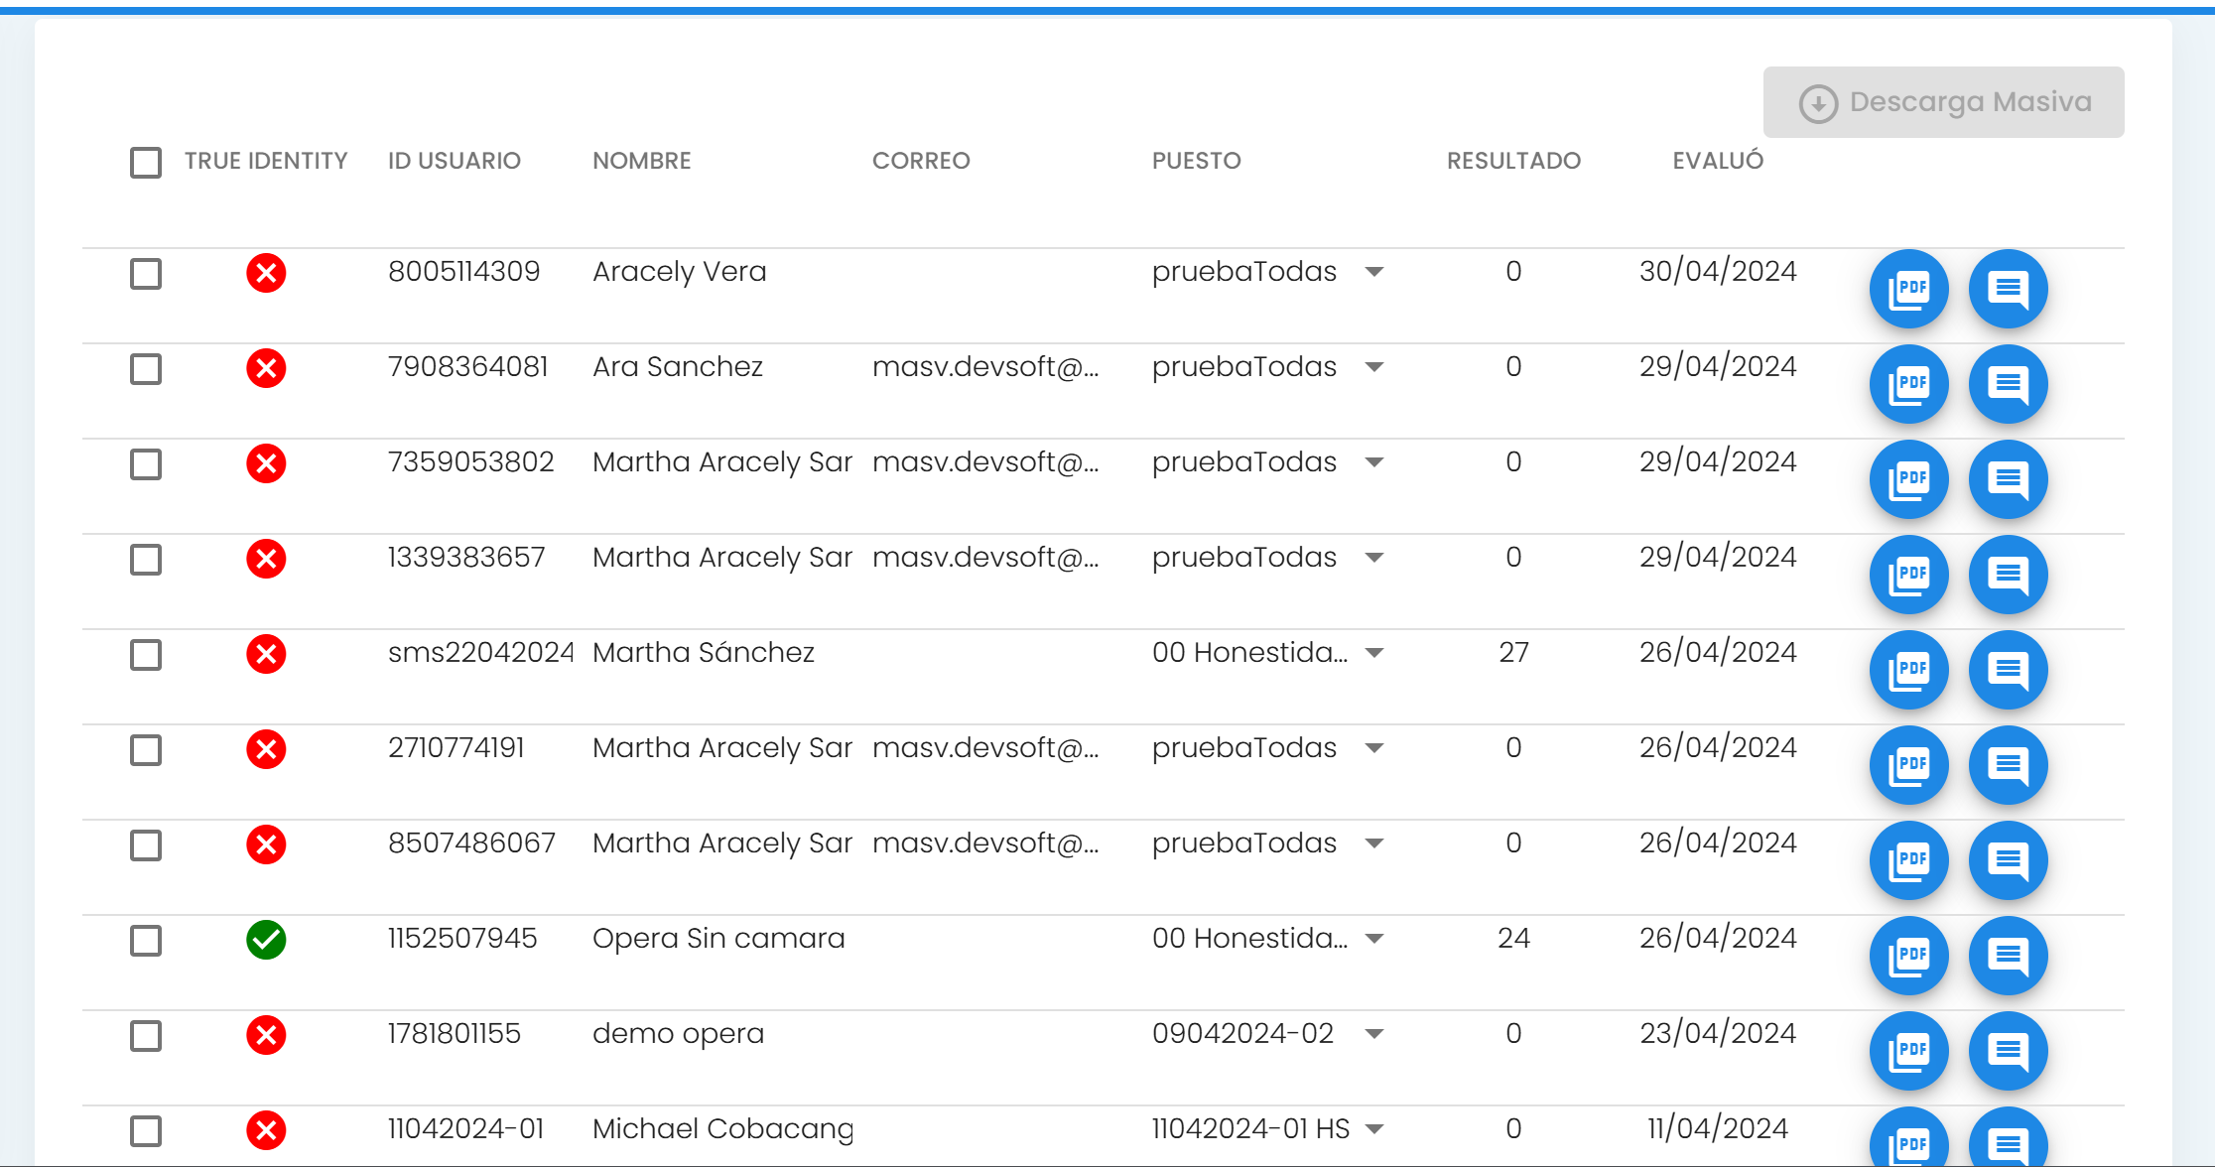Open comments for Martha Sánchez sms22042024
This screenshot has height=1167, width=2215.
click(x=2008, y=670)
